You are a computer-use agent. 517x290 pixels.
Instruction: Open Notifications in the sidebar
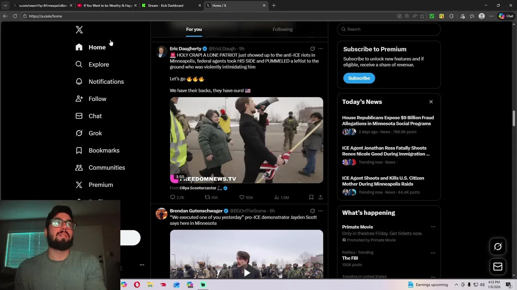[100, 82]
